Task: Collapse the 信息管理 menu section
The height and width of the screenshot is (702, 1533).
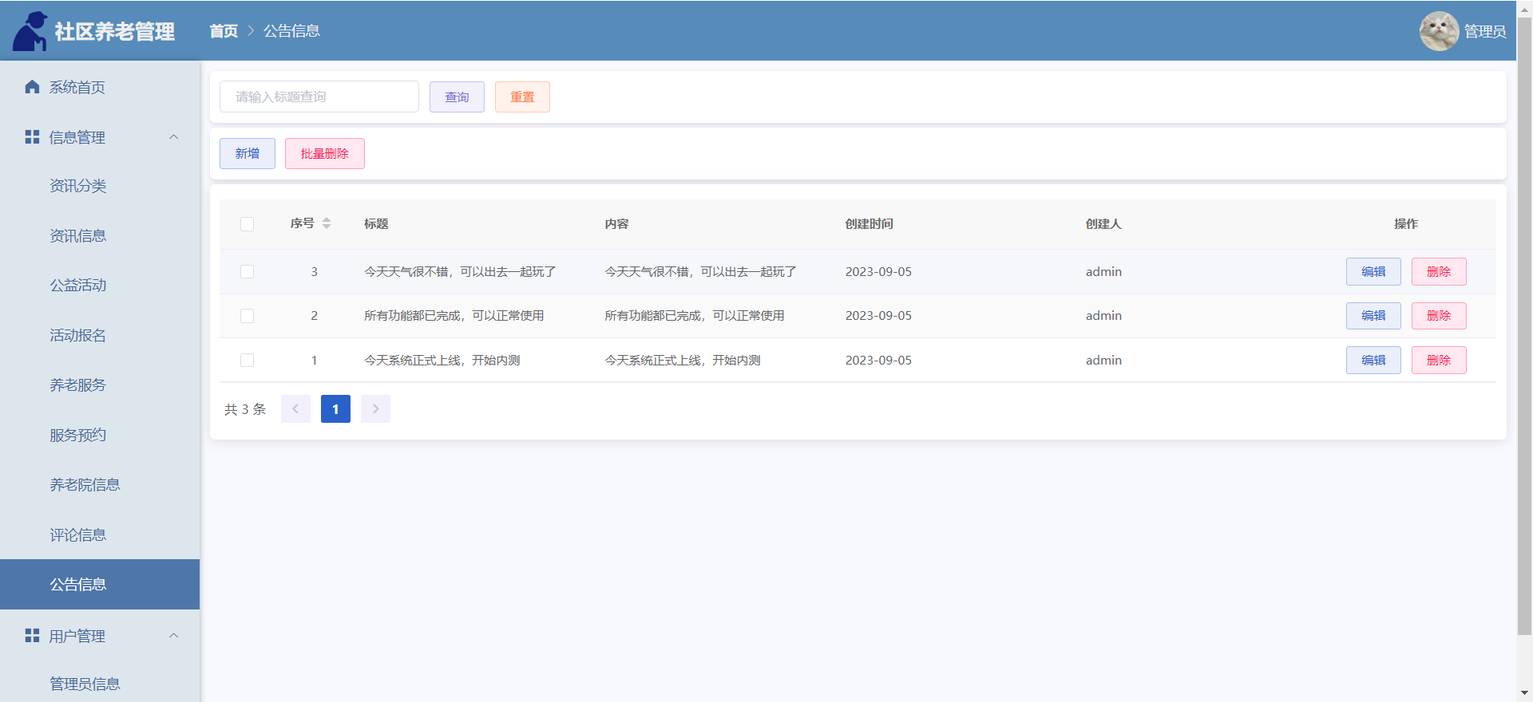Action: coord(173,137)
